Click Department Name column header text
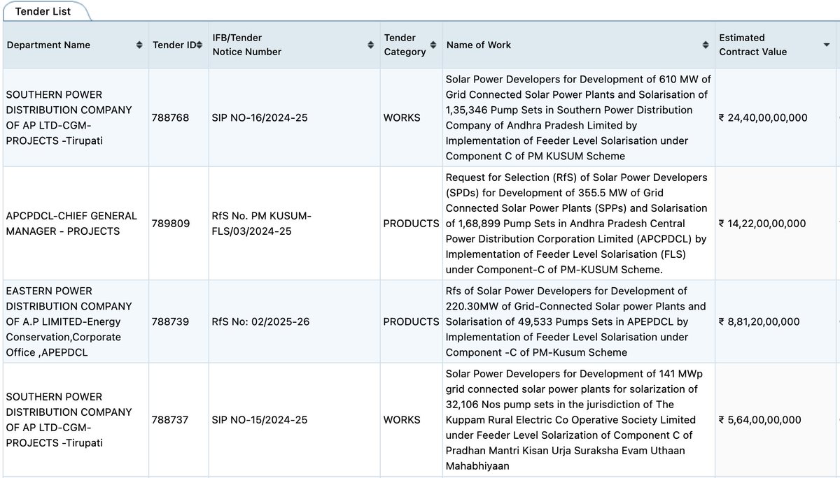The width and height of the screenshot is (840, 478). click(48, 45)
